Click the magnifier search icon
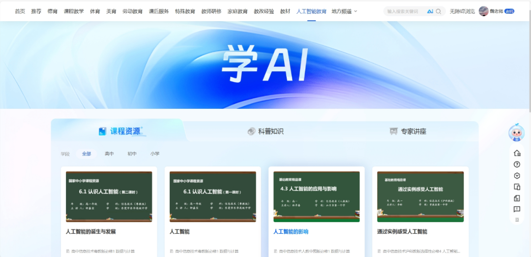 (x=439, y=11)
